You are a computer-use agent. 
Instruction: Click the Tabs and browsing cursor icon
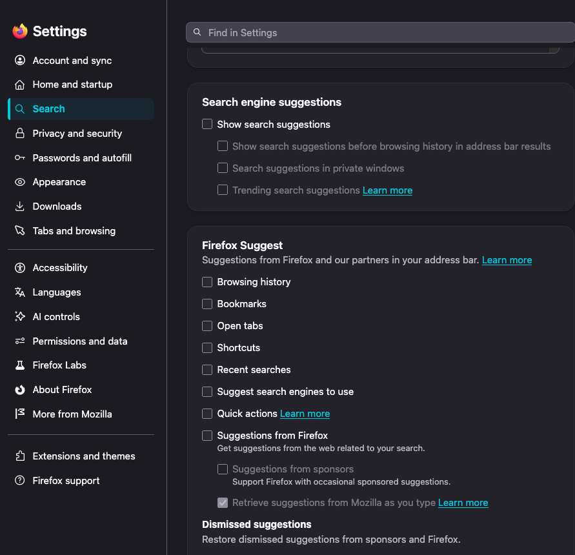click(20, 231)
